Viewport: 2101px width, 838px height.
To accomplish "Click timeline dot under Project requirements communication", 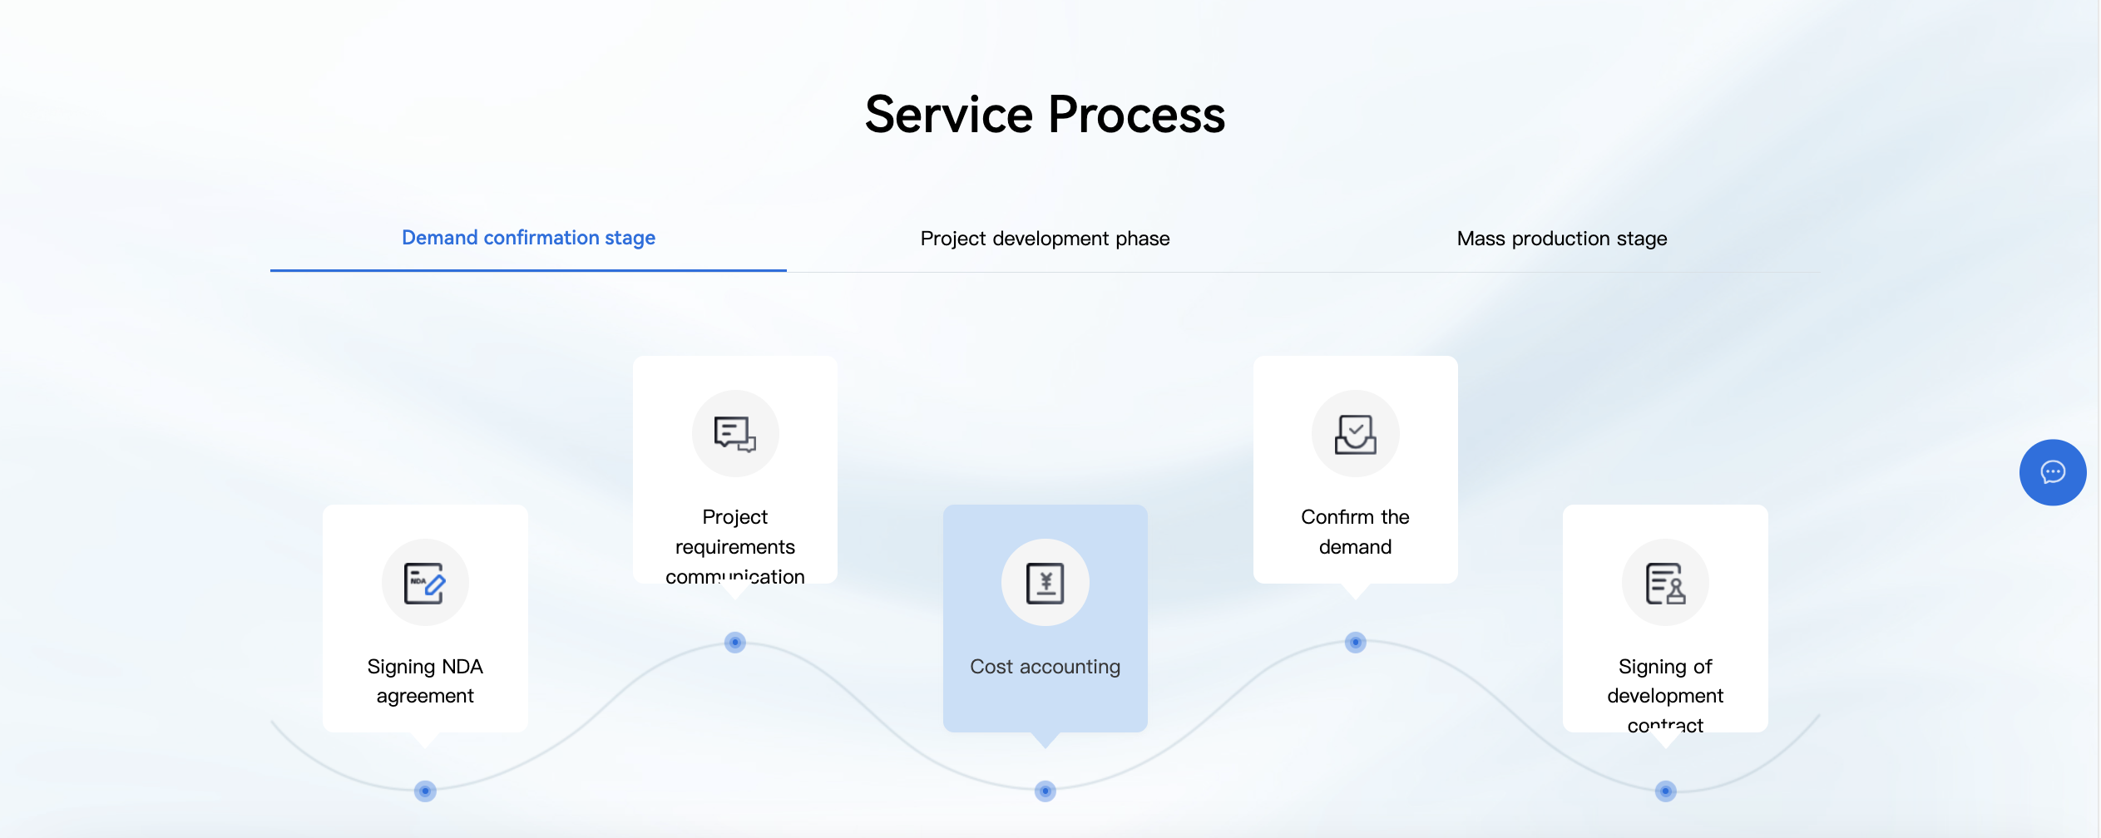I will (x=734, y=642).
